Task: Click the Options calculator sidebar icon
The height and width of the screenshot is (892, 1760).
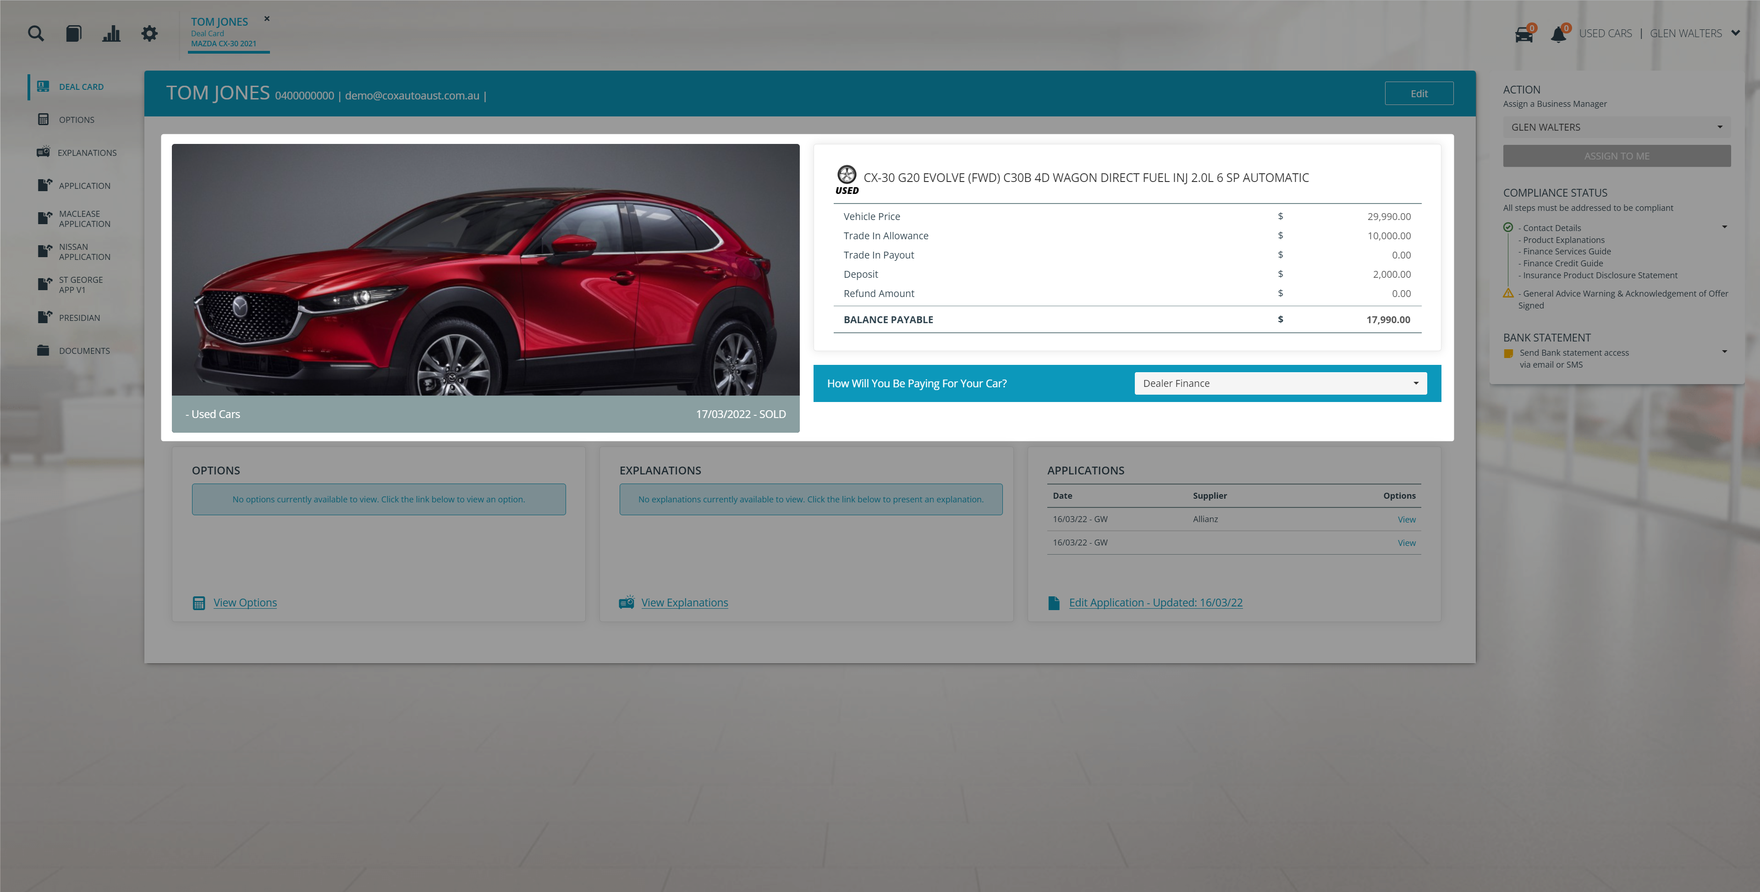Action: point(43,119)
